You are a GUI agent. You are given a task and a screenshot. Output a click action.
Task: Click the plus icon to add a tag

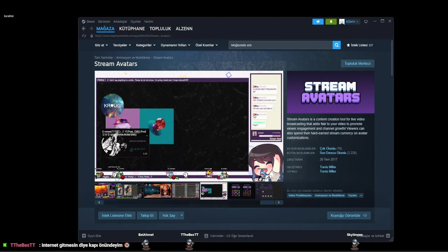click(x=361, y=195)
